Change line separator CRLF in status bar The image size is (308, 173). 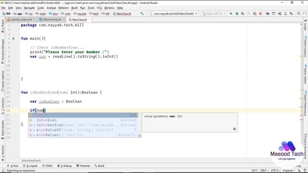(x=264, y=171)
